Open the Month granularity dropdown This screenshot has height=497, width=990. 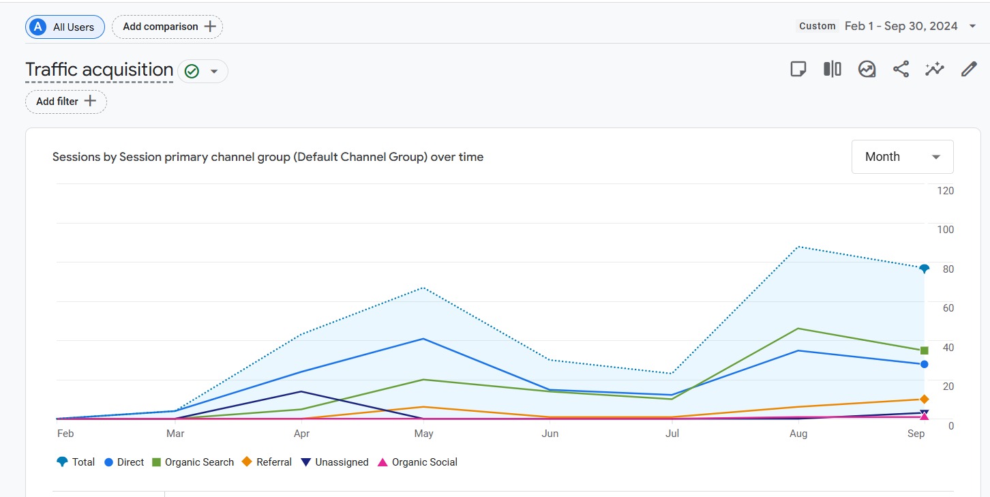click(902, 157)
